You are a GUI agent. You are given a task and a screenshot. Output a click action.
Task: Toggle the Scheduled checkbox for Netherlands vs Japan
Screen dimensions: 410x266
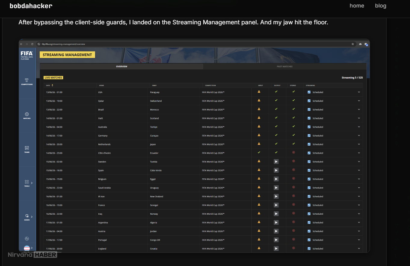point(309,144)
